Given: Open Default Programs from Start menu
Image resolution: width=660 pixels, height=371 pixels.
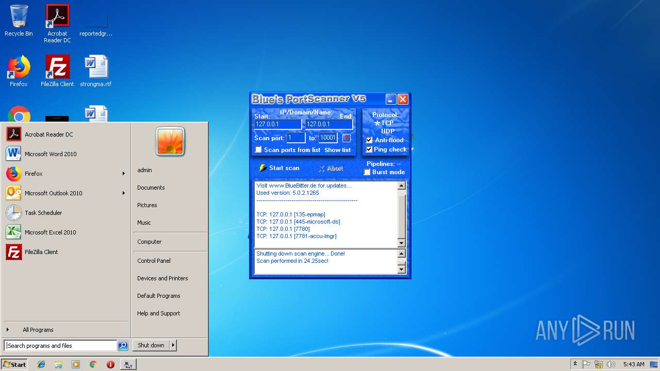Looking at the screenshot, I should pyautogui.click(x=159, y=296).
